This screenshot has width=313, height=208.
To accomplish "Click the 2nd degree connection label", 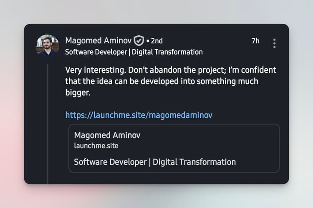I will click(x=156, y=41).
